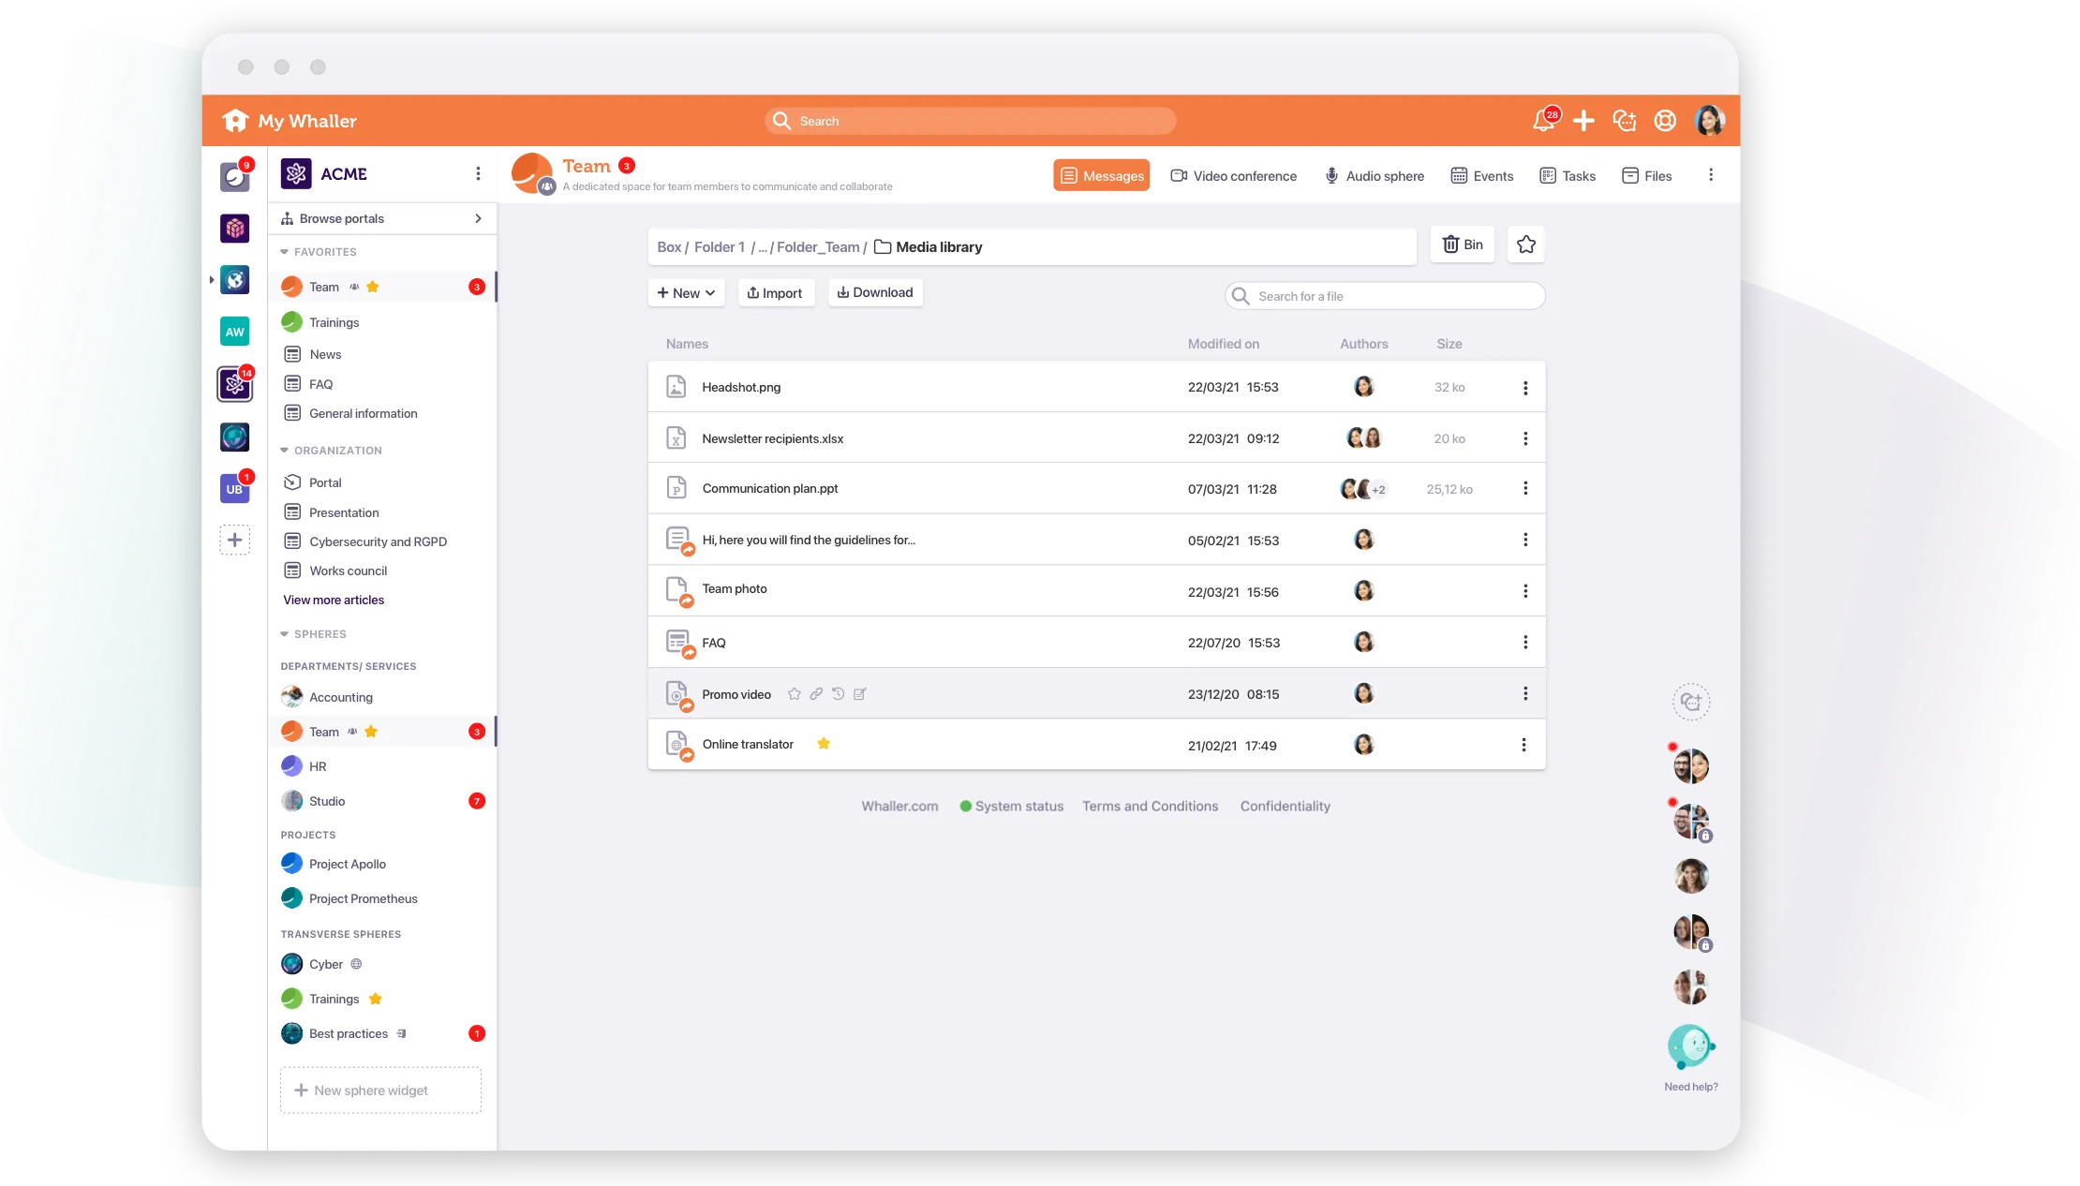
Task: Open options menu for Promo video row
Action: tap(1525, 693)
